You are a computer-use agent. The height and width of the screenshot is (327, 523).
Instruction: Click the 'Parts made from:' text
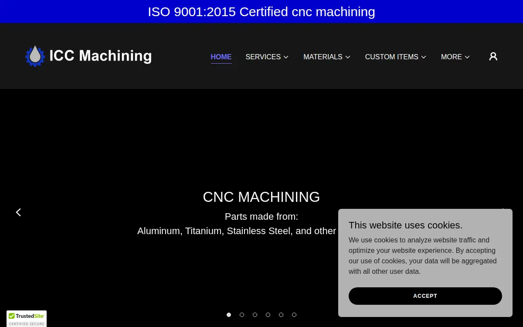261,217
